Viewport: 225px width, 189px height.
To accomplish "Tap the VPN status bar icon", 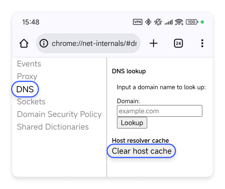I will (137, 22).
